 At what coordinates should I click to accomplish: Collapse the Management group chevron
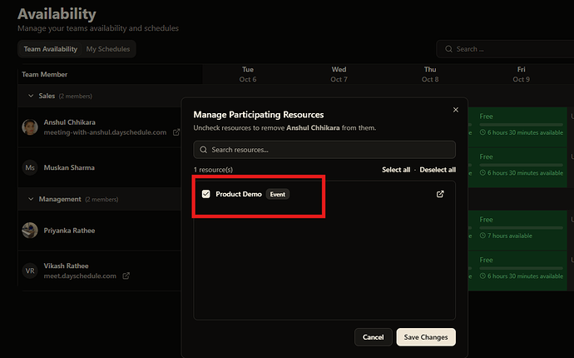[x=31, y=199]
